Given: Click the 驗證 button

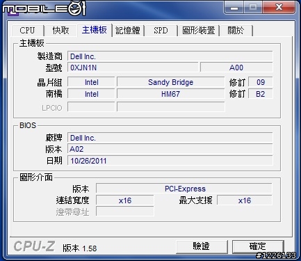Looking at the screenshot, I should [x=202, y=246].
